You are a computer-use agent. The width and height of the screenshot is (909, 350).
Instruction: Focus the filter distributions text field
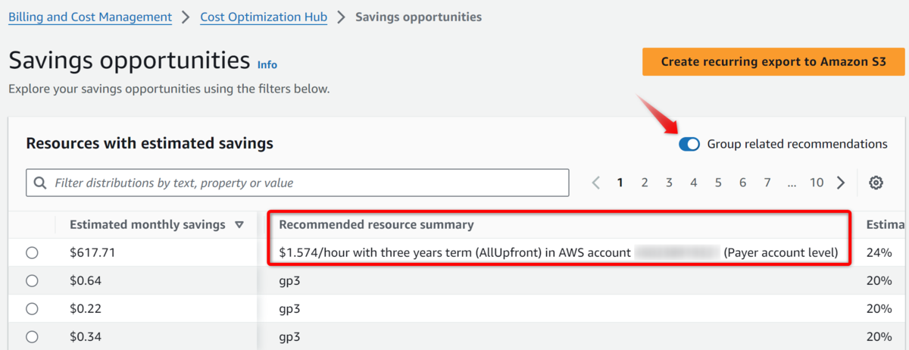pyautogui.click(x=297, y=183)
